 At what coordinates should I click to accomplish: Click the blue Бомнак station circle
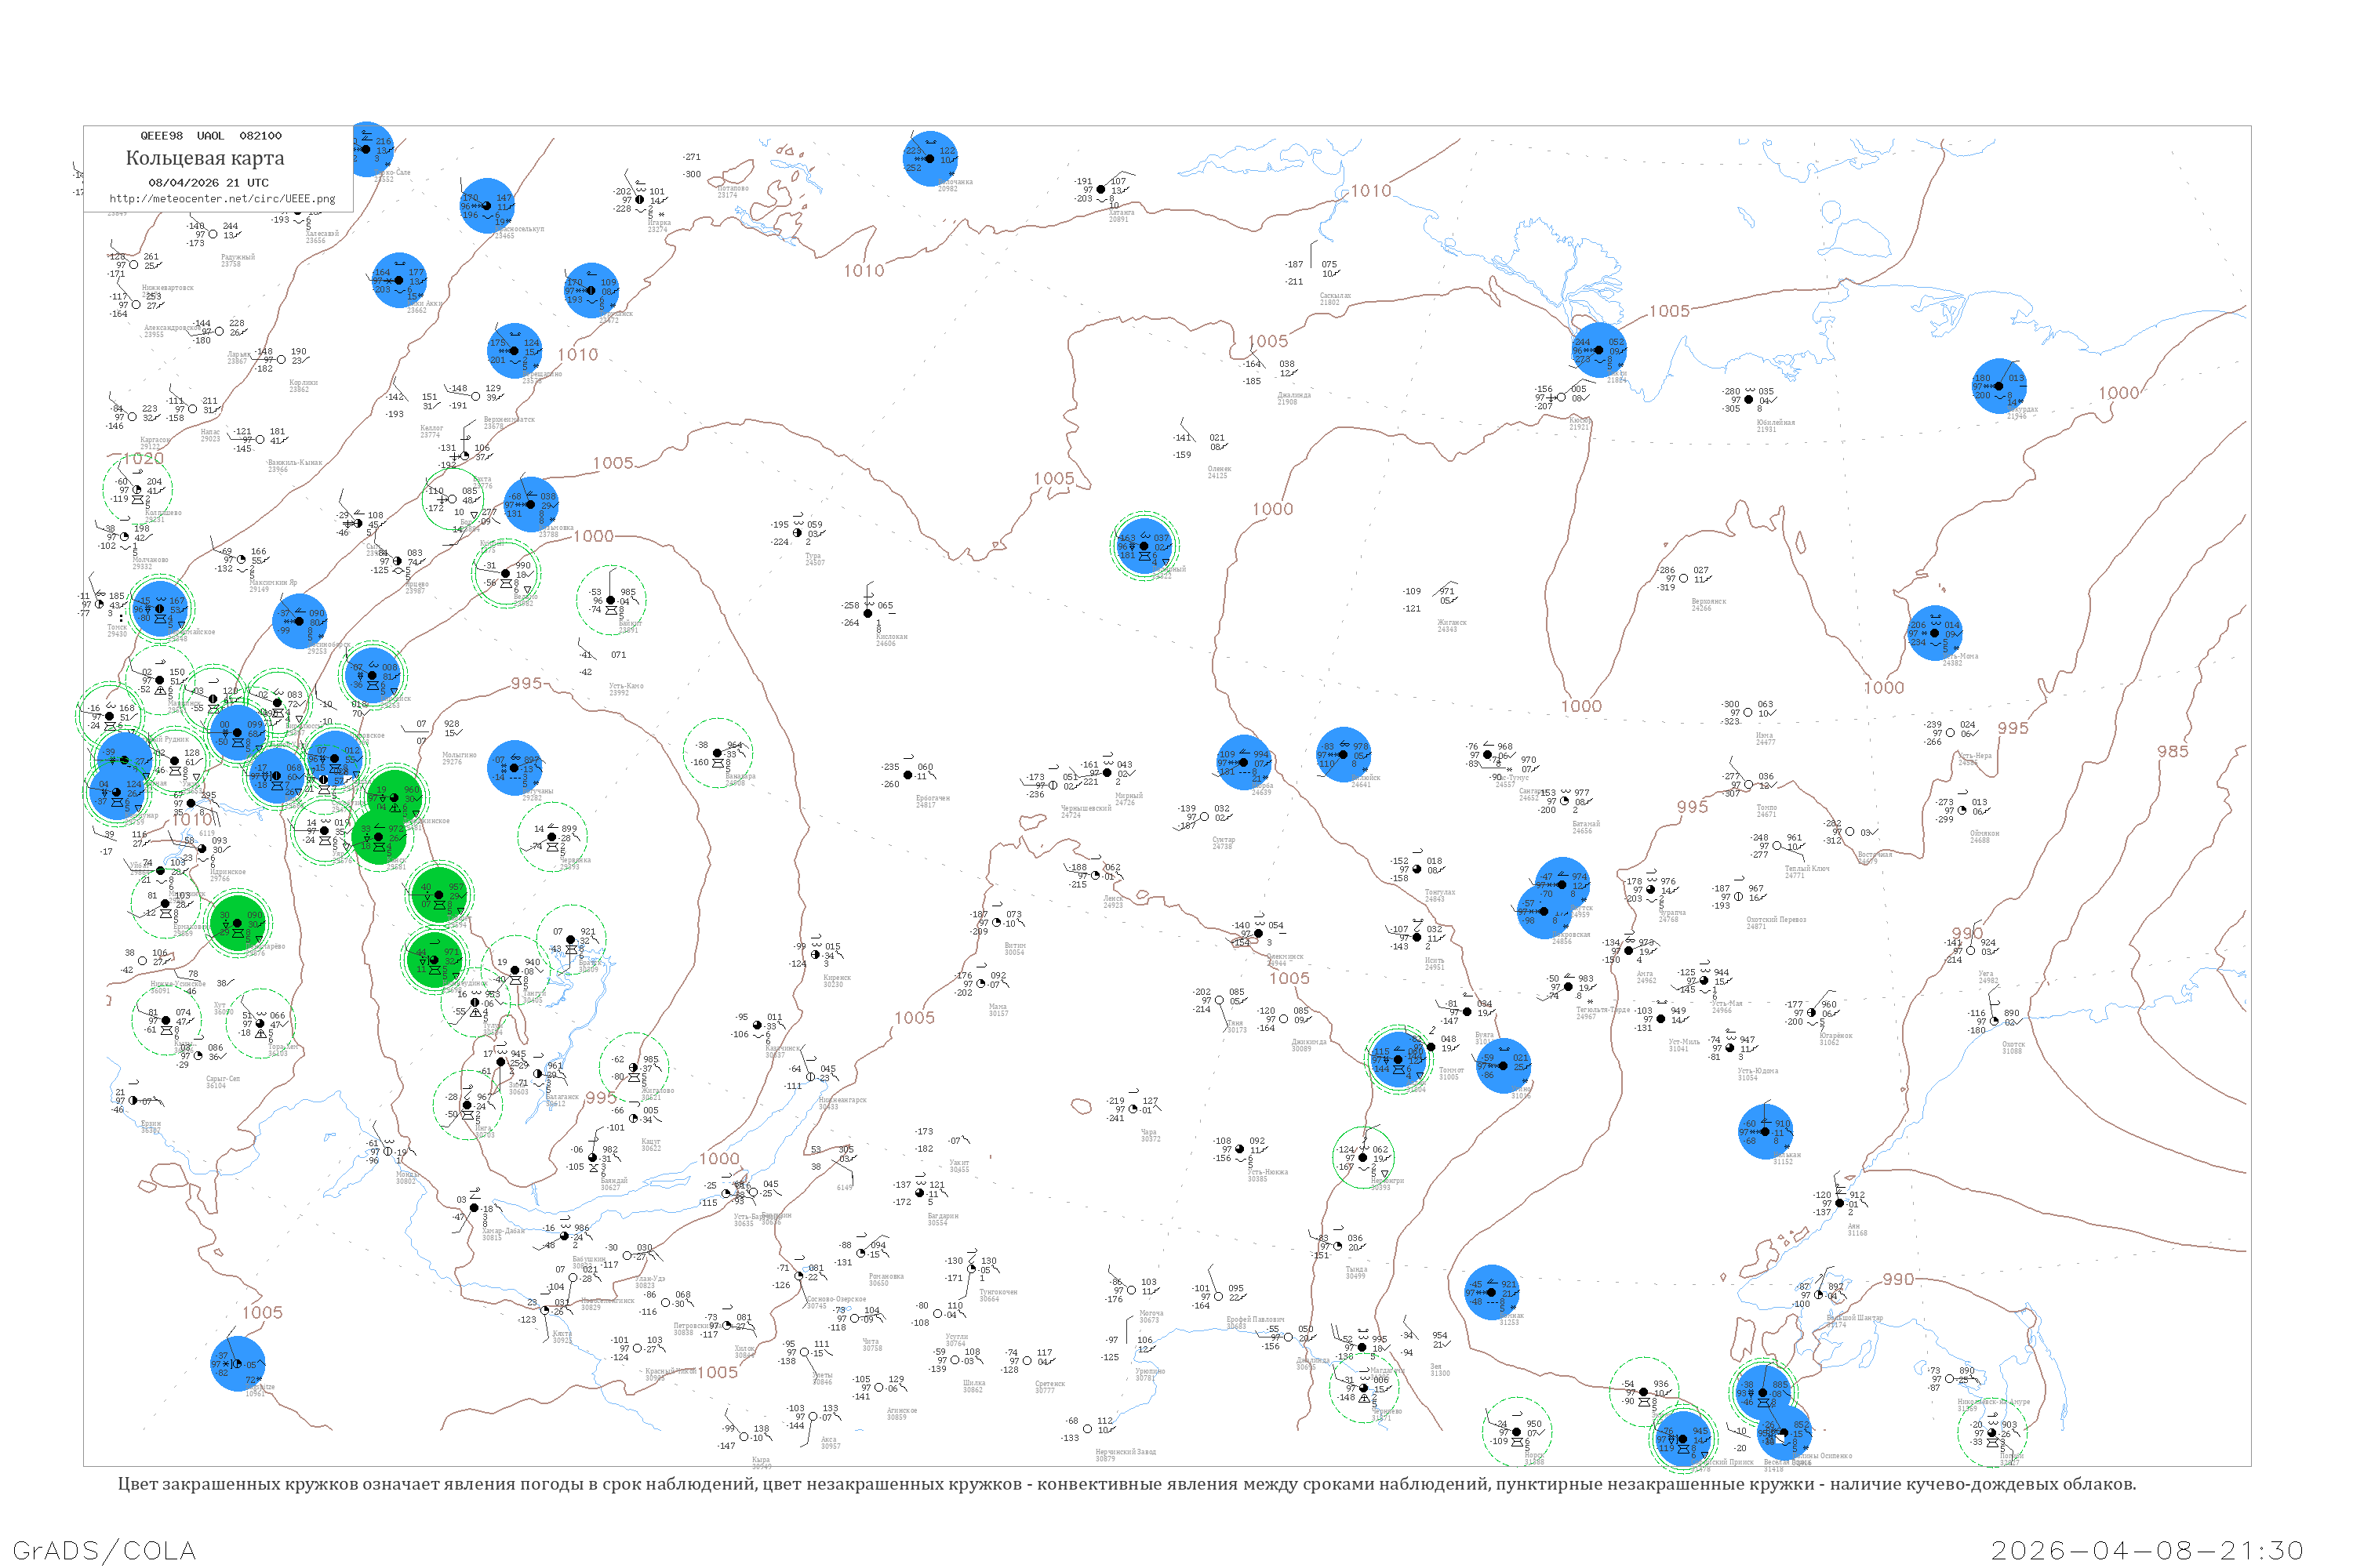pyautogui.click(x=1491, y=1292)
